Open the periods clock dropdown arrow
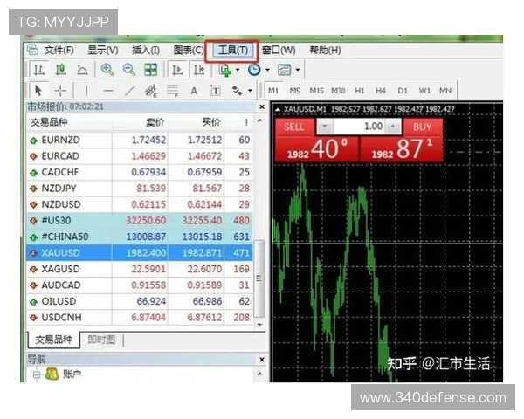The width and height of the screenshot is (524, 419). point(268,70)
